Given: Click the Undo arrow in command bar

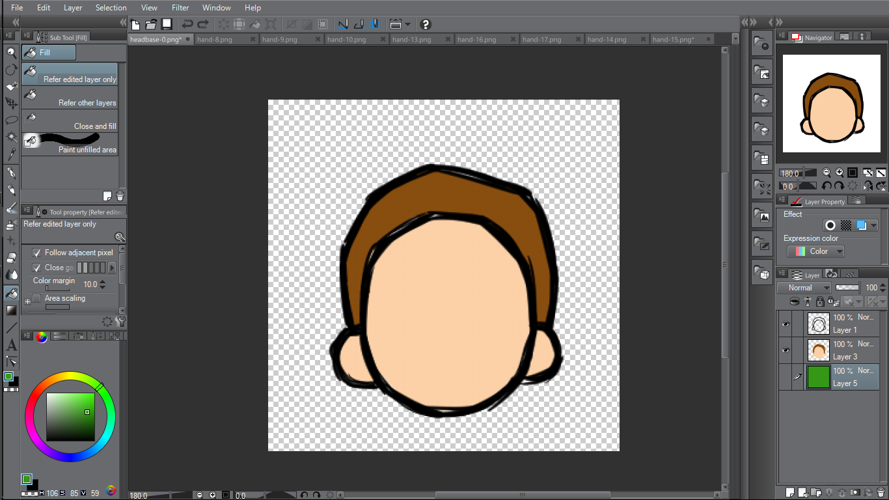Looking at the screenshot, I should pyautogui.click(x=187, y=25).
